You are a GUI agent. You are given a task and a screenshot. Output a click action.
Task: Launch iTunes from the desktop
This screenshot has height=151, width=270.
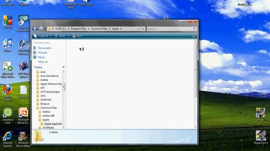8,45
